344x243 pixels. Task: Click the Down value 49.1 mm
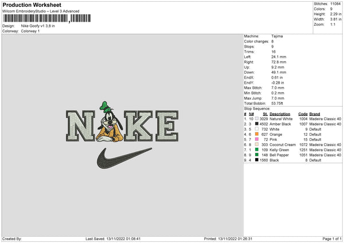(279, 72)
